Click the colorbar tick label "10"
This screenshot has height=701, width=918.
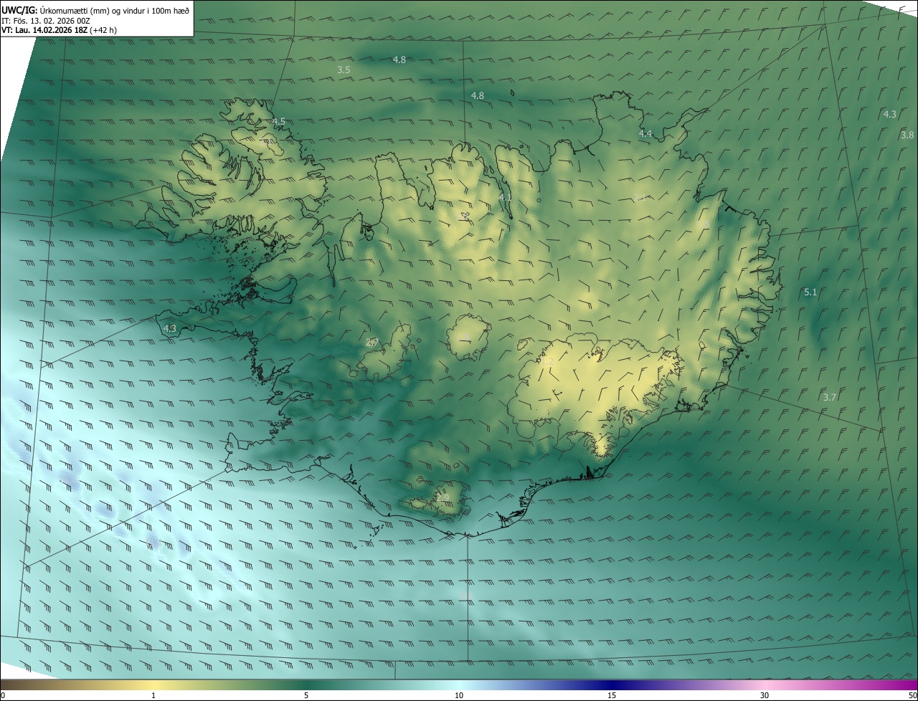point(459,695)
